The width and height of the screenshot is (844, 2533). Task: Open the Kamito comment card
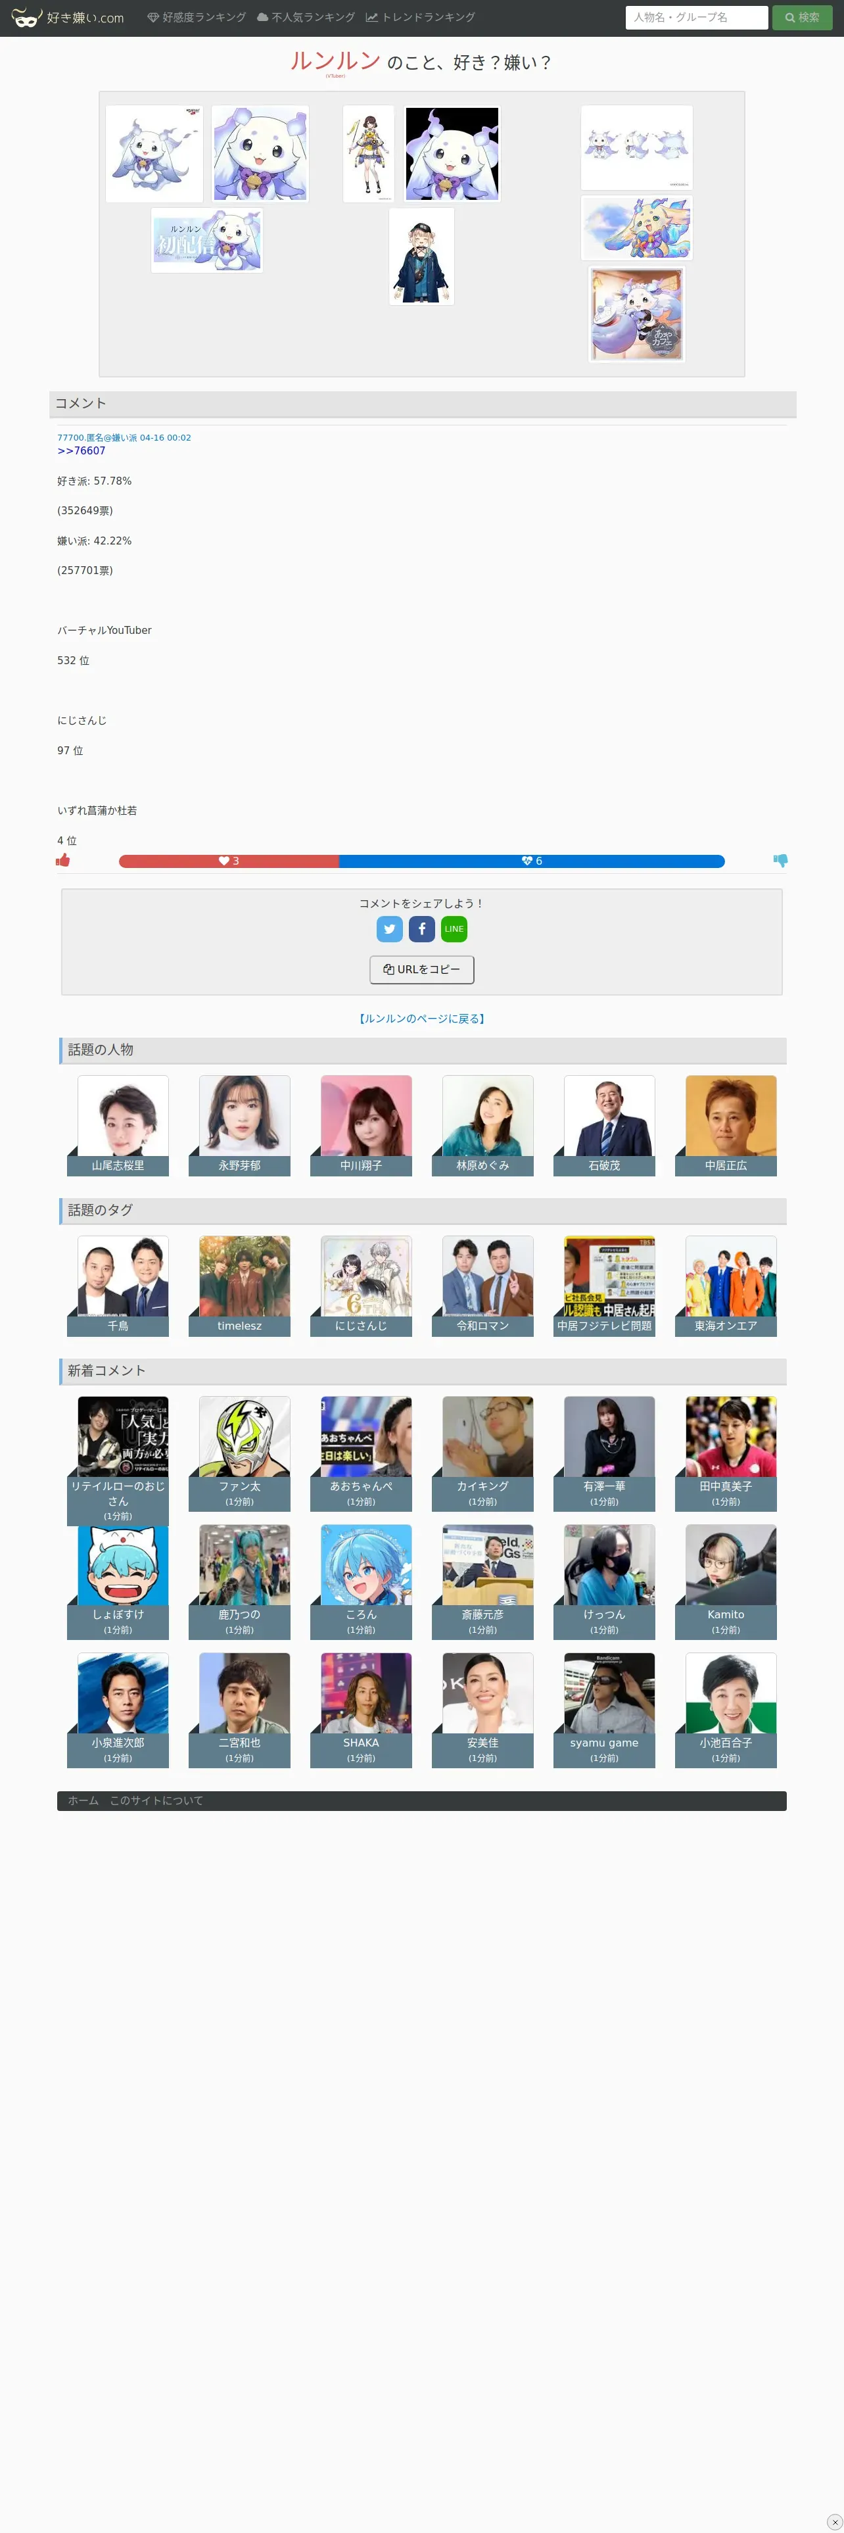pos(726,1581)
